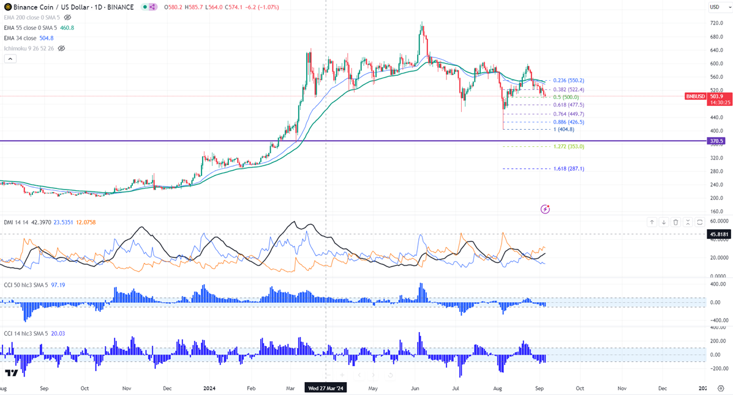Collapse the indicator legend list
Image resolution: width=733 pixels, height=395 pixels.
click(10, 59)
